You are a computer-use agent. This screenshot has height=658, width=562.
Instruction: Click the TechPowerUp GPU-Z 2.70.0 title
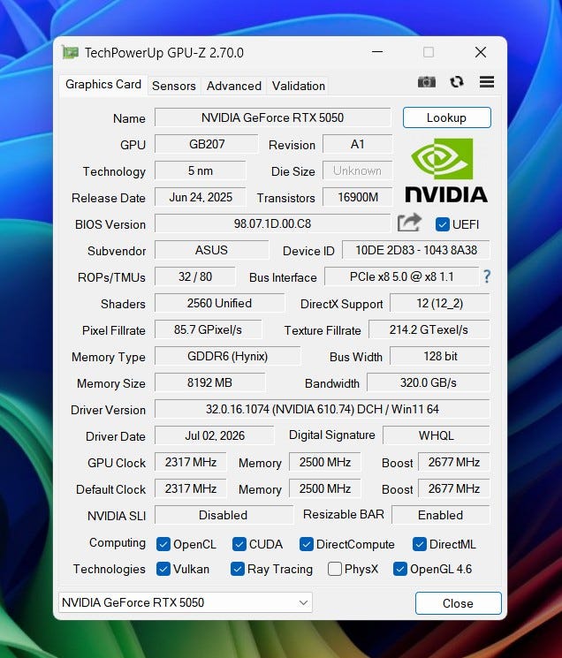click(164, 53)
